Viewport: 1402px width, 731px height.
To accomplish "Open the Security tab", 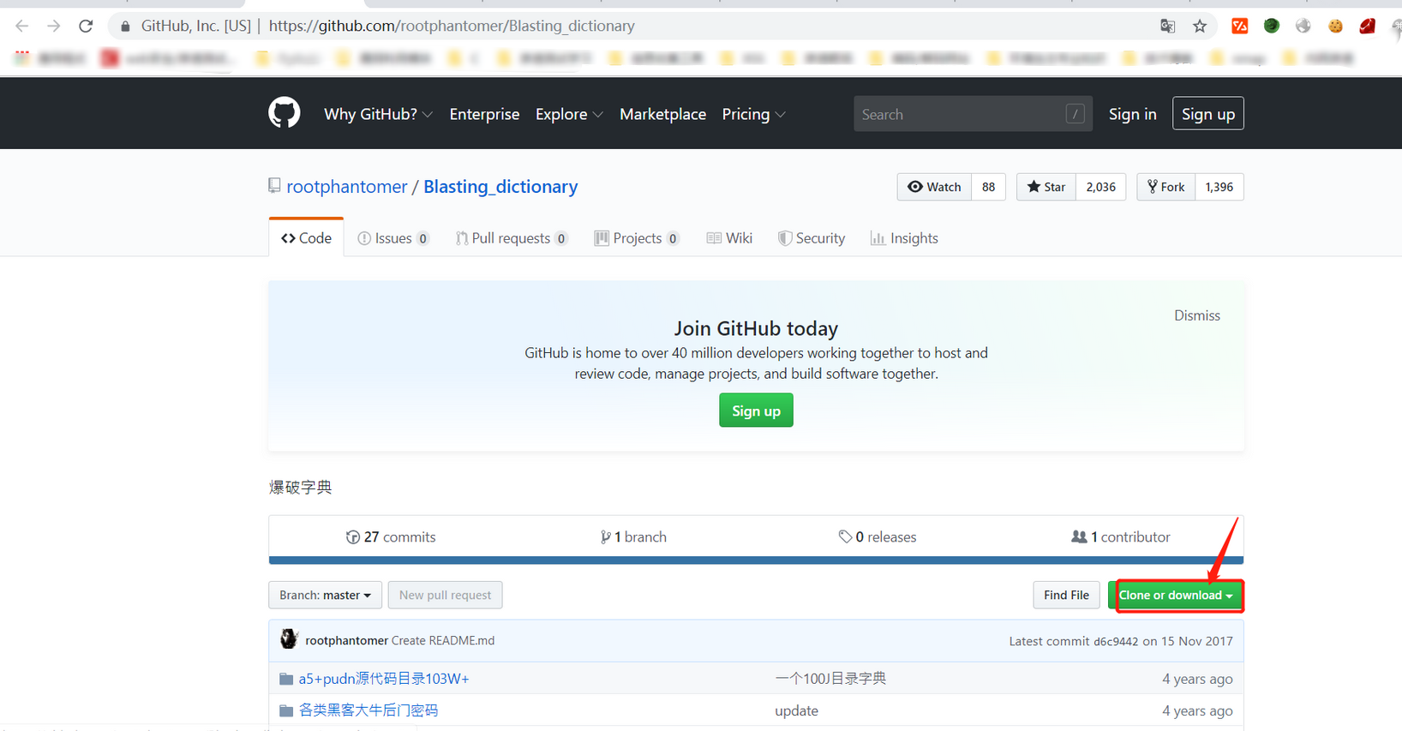I will coord(812,238).
